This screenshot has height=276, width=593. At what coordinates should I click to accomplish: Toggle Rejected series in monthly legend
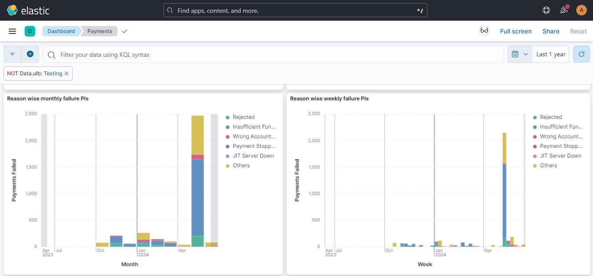pos(243,117)
